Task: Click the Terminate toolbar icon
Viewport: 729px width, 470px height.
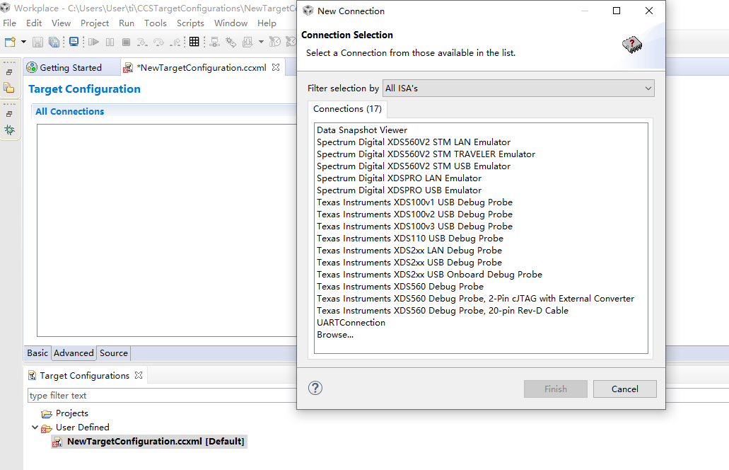Action: pyautogui.click(x=126, y=41)
